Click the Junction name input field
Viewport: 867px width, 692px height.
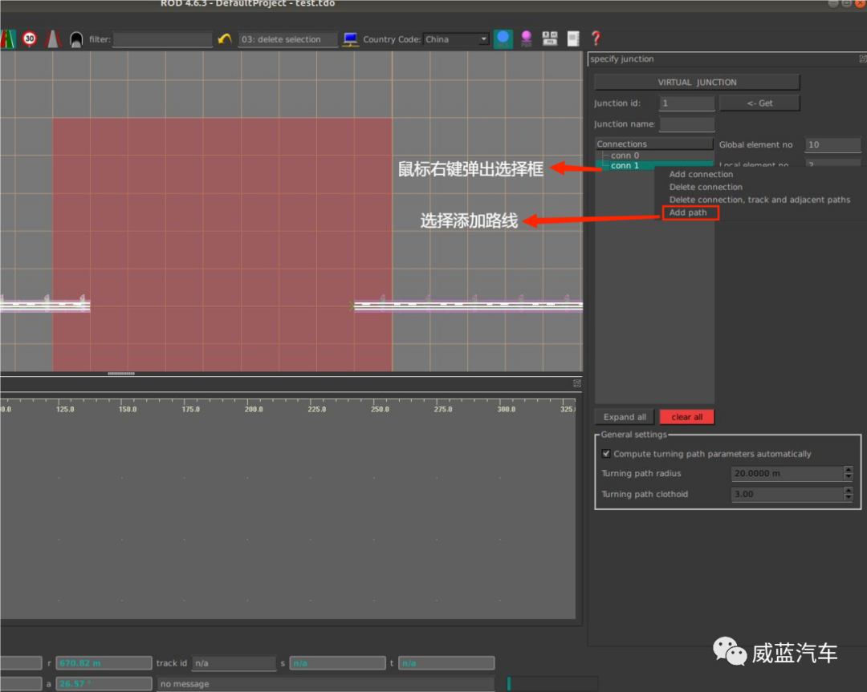(686, 124)
